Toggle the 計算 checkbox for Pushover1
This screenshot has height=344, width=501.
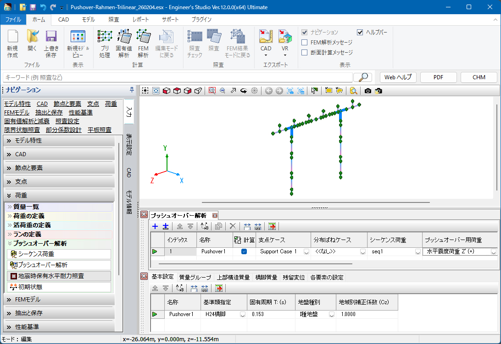244,251
